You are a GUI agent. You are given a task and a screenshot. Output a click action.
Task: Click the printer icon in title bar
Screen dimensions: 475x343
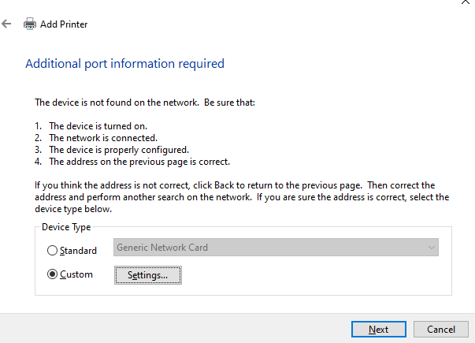(x=30, y=24)
